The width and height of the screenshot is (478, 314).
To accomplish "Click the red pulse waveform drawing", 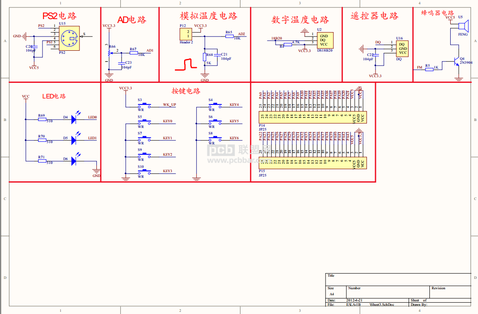I will (186, 64).
